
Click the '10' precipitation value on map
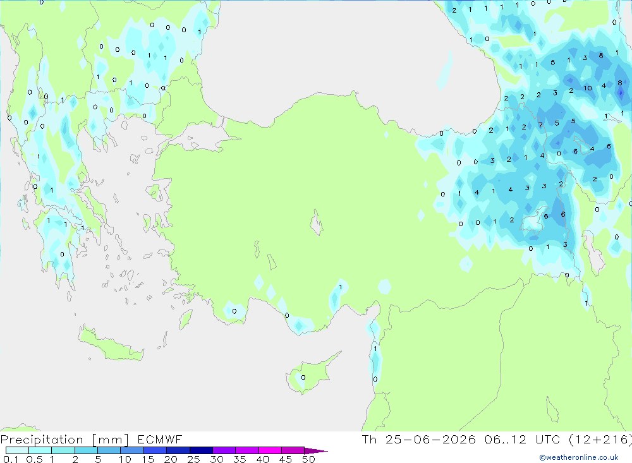588,88
